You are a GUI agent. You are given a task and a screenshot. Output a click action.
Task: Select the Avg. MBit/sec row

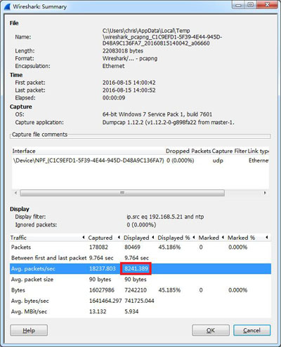(x=140, y=311)
